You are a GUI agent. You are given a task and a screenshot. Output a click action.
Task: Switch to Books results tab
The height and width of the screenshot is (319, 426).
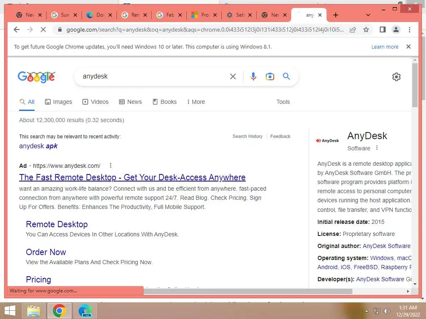click(x=165, y=102)
